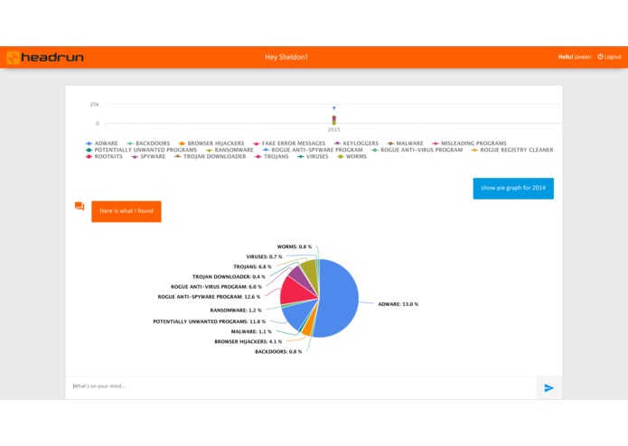Toggle TROJAN DOWNLOADER legend item
The width and height of the screenshot is (628, 446).
tap(211, 156)
